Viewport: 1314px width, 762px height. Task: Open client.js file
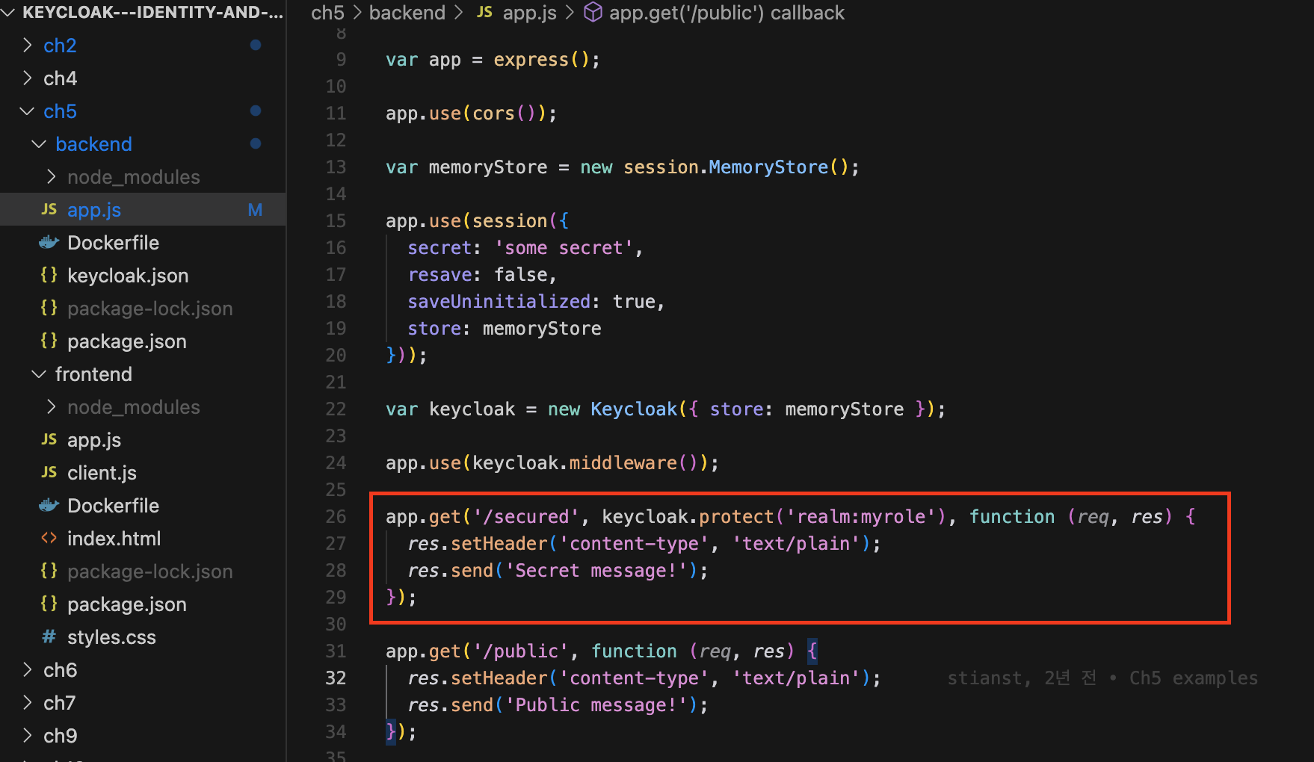pyautogui.click(x=102, y=473)
